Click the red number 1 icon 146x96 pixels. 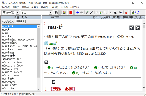[71, 12]
